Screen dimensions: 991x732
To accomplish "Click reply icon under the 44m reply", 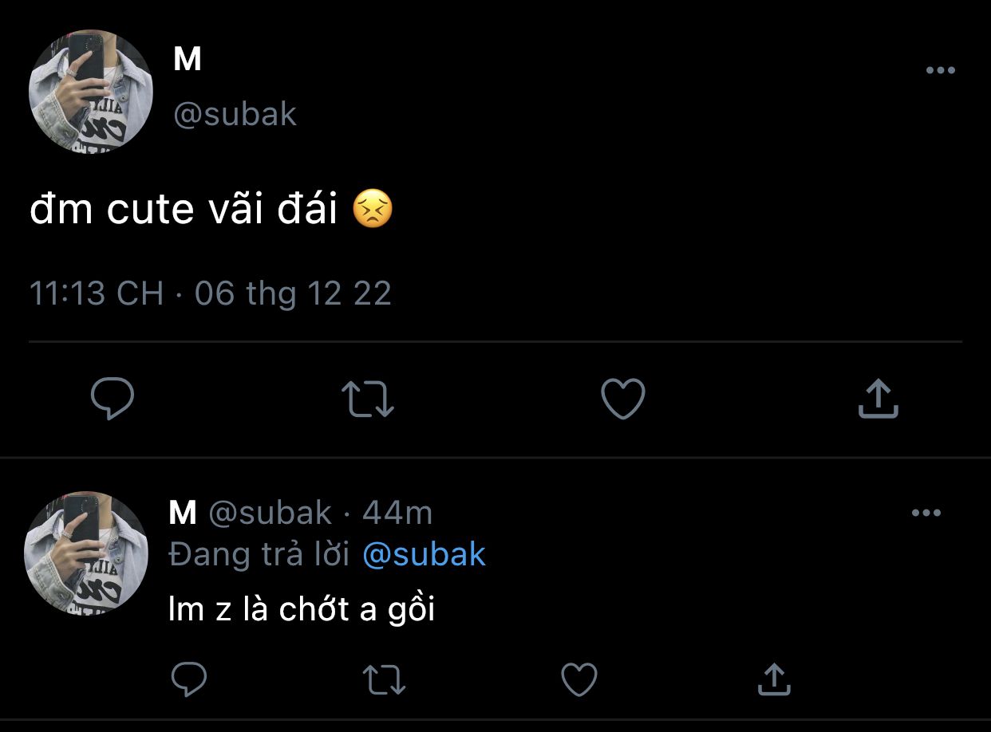I will 189,679.
